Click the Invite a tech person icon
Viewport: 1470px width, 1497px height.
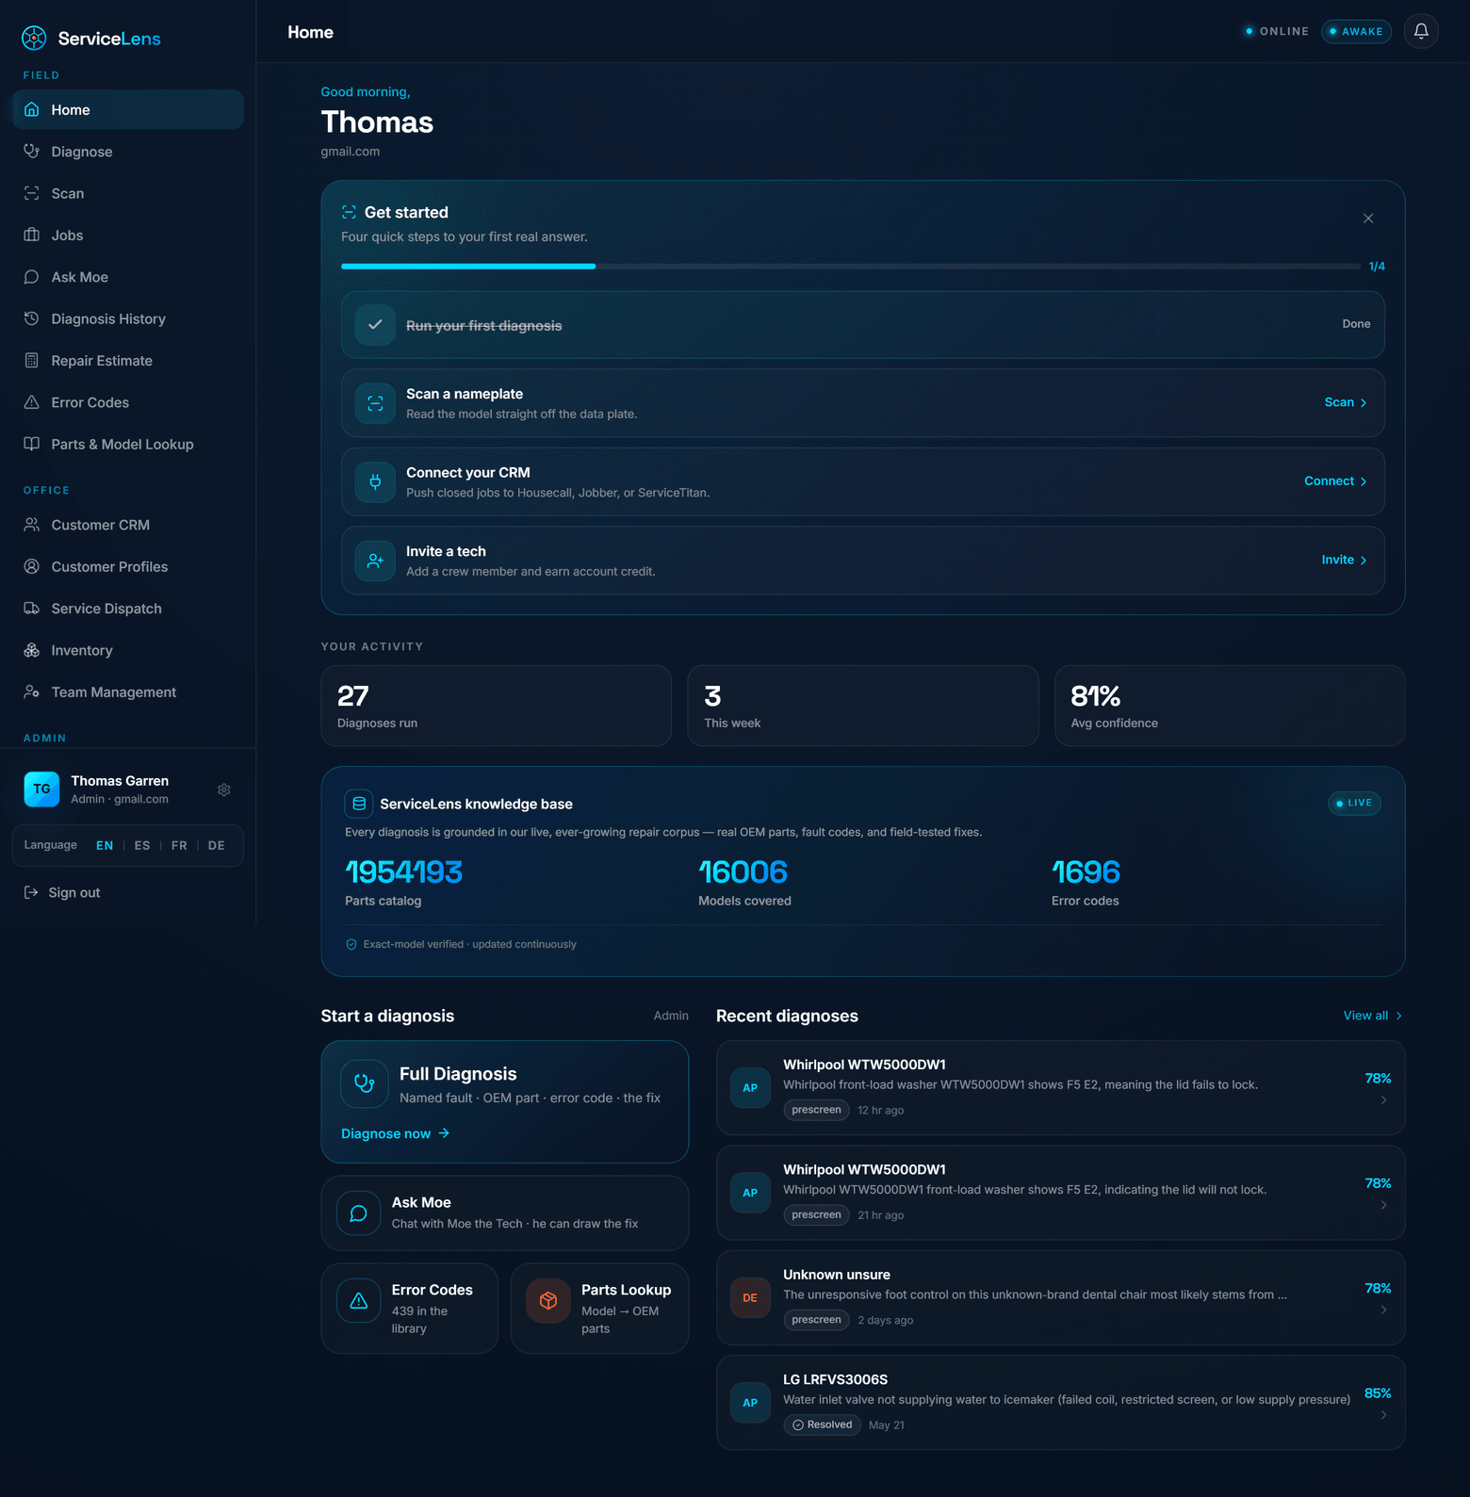375,561
